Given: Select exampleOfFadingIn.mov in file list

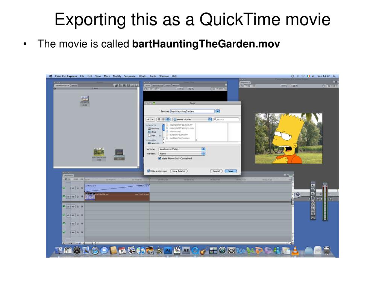Looking at the screenshot, I should click(x=180, y=128).
